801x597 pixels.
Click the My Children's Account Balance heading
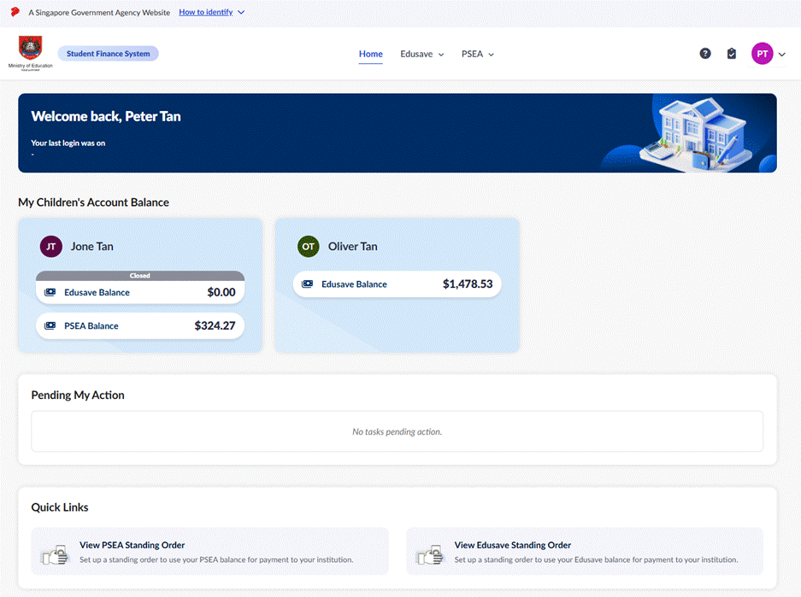[93, 202]
